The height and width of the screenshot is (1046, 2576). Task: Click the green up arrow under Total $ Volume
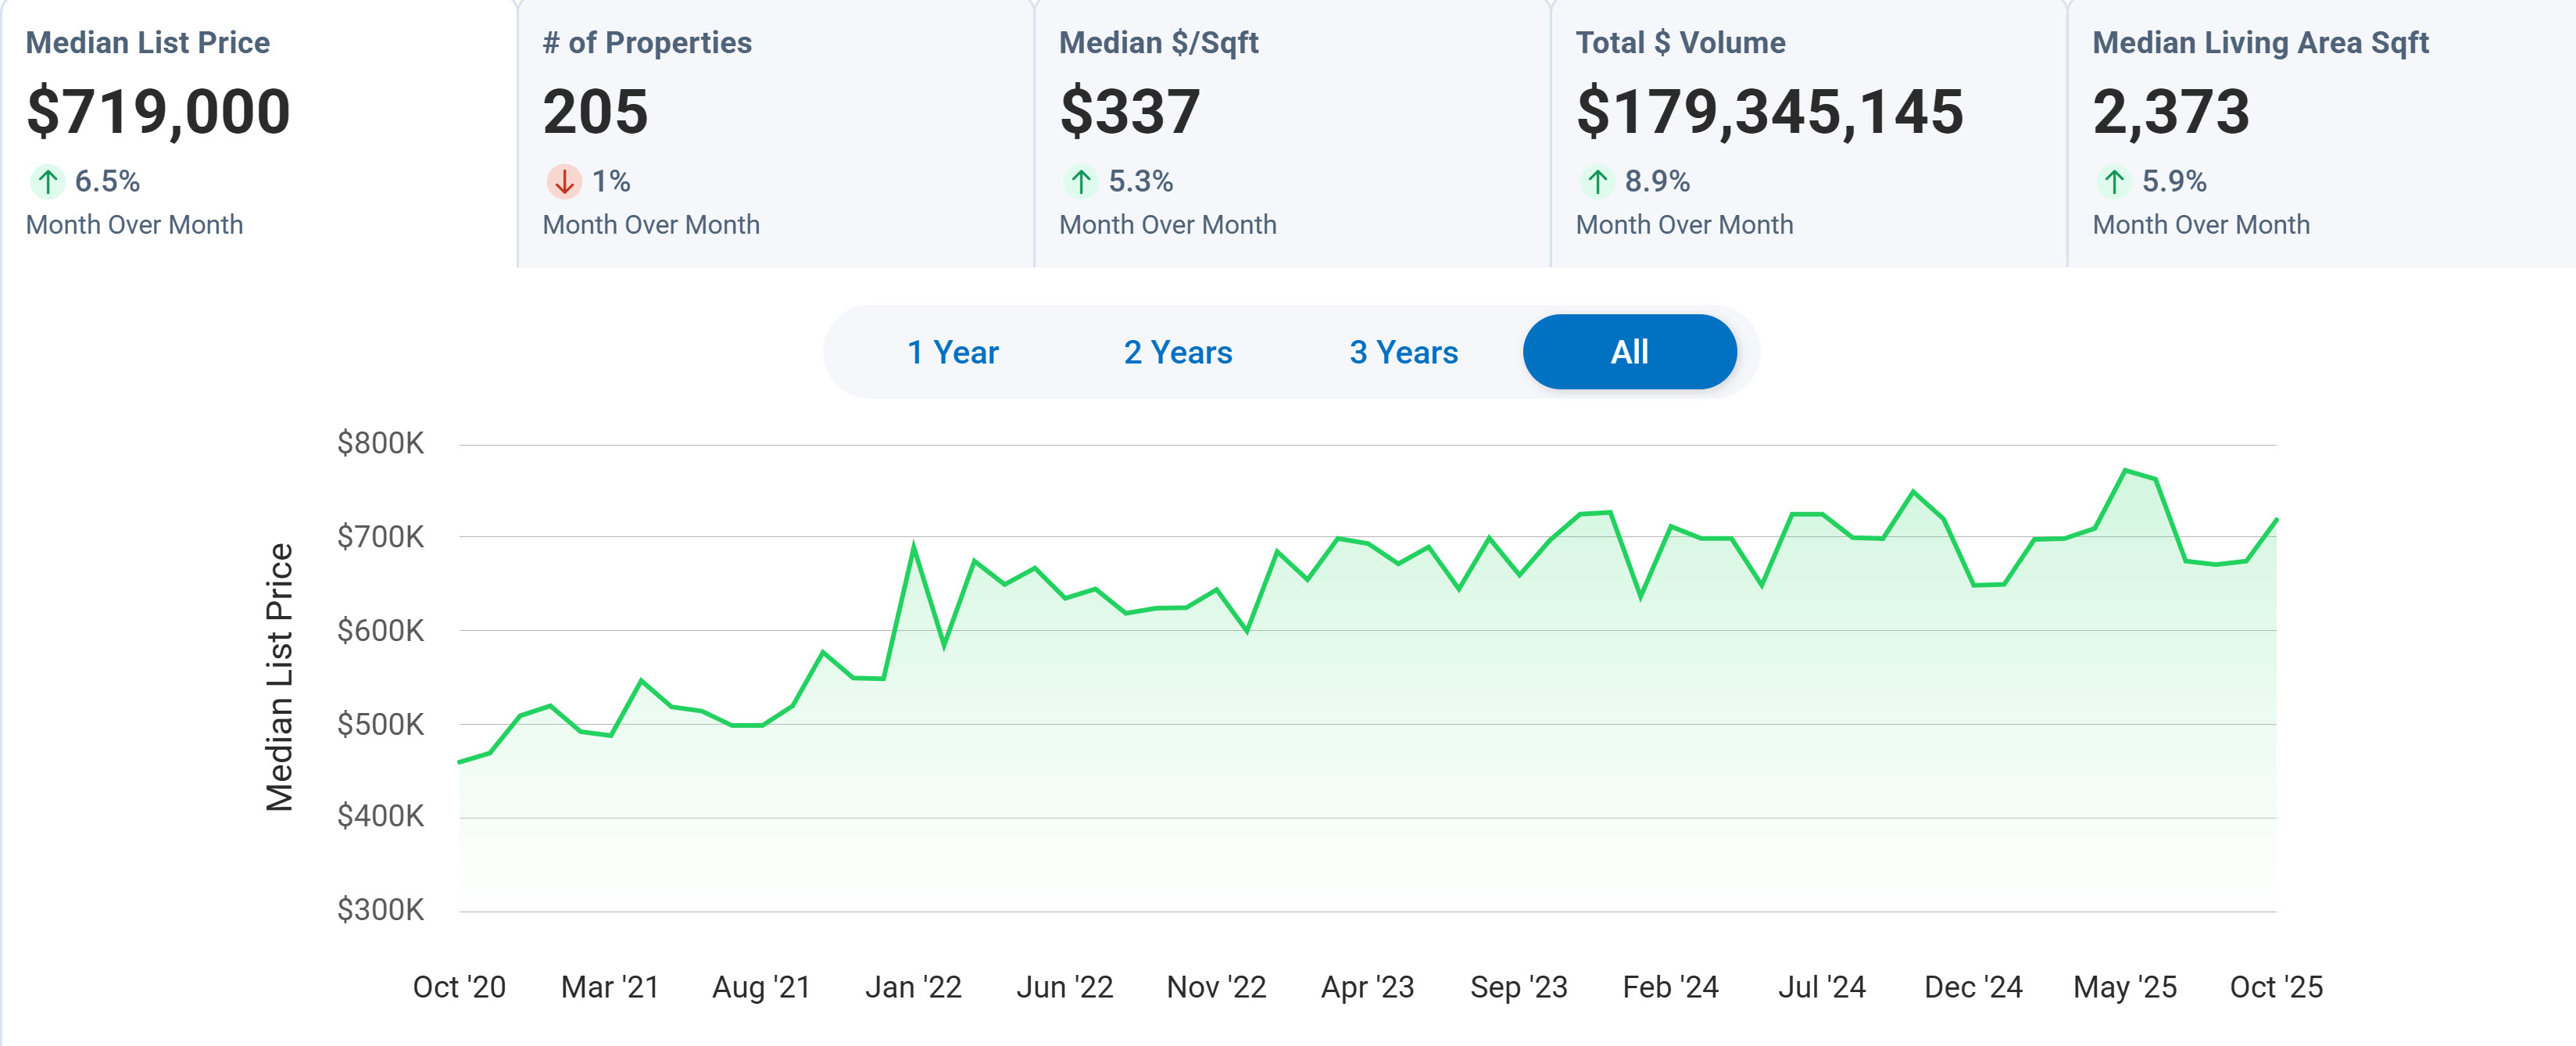click(1597, 182)
